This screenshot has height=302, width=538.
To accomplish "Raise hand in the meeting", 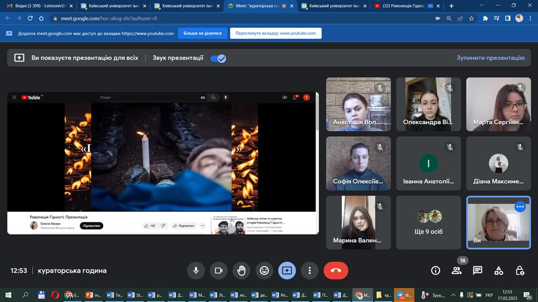I will pyautogui.click(x=241, y=270).
